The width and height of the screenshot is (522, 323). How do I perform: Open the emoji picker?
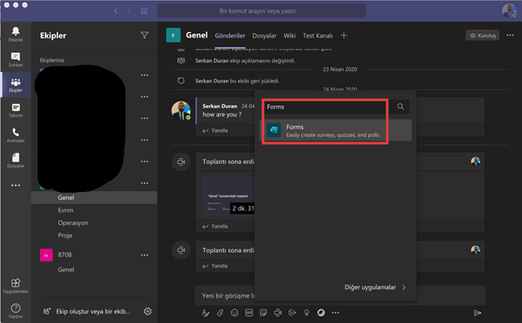tap(234, 313)
